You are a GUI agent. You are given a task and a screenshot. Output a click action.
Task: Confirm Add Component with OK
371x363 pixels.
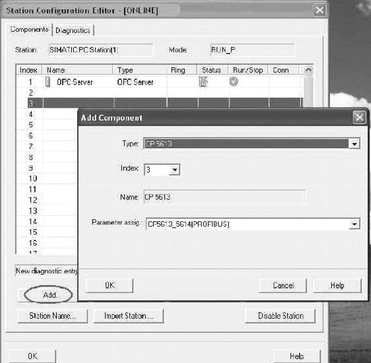click(109, 285)
